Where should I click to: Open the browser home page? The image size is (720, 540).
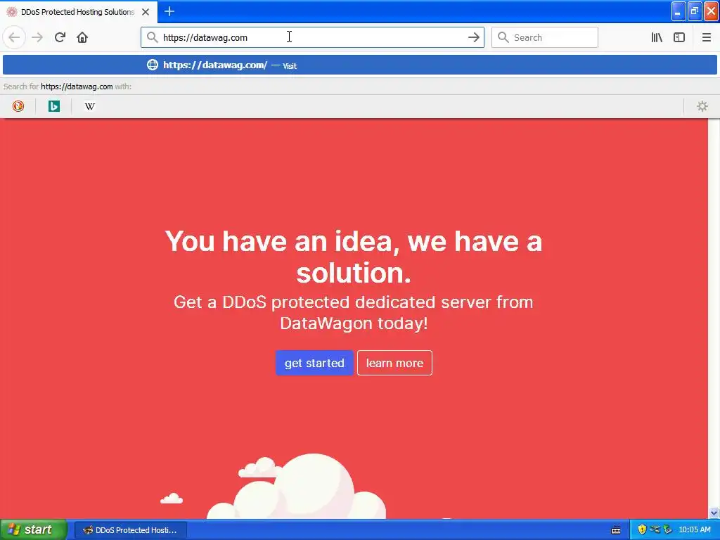[x=82, y=37]
